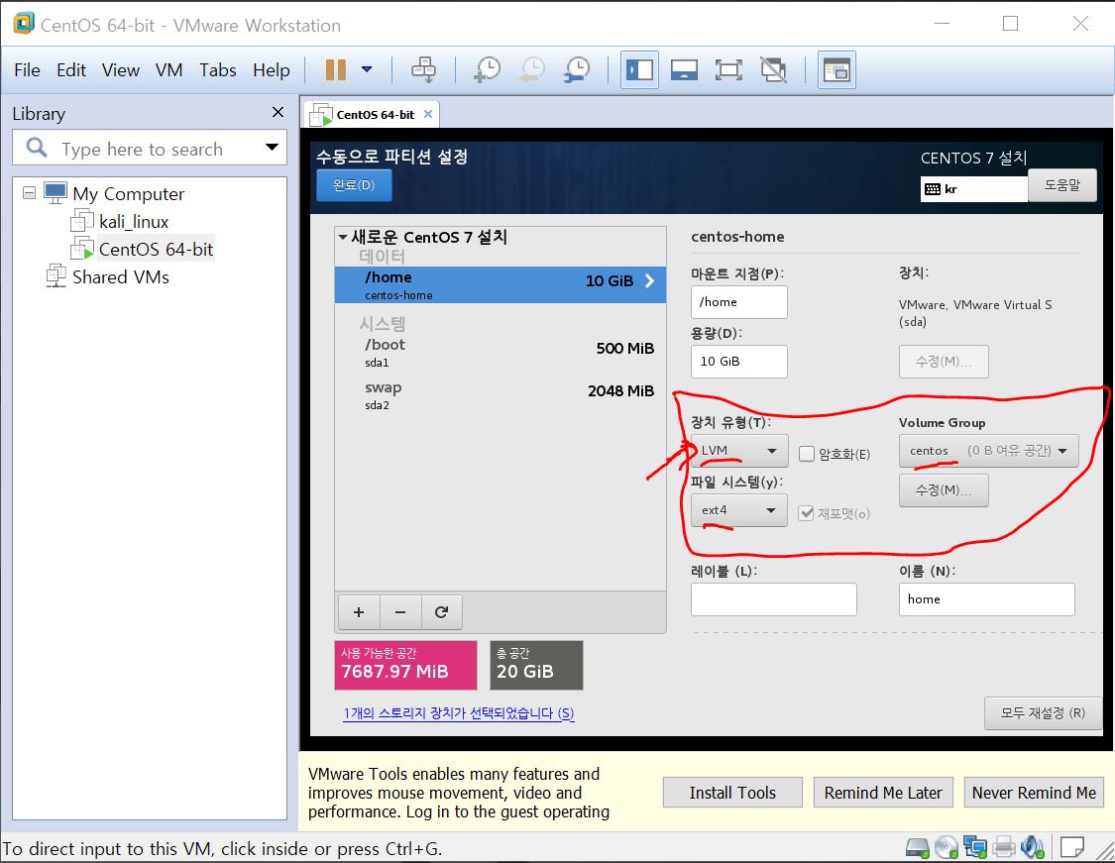Viewport: 1115px width, 863px height.
Task: Click the thumbnail bar view icon
Action: click(x=684, y=69)
